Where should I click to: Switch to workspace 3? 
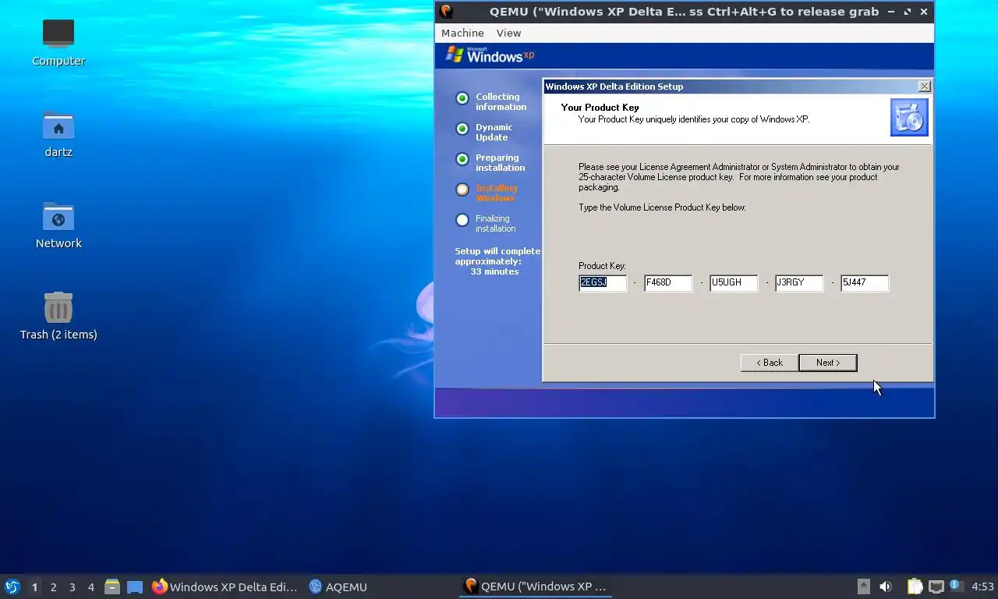pos(72,587)
